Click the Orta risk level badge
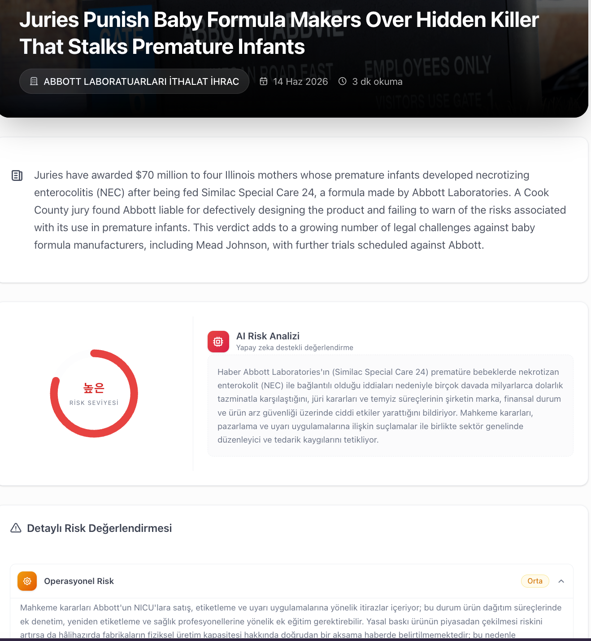The image size is (591, 641). [x=535, y=581]
